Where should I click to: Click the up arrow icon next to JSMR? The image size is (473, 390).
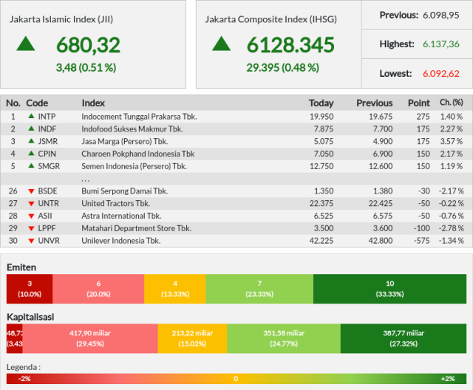[x=31, y=141]
